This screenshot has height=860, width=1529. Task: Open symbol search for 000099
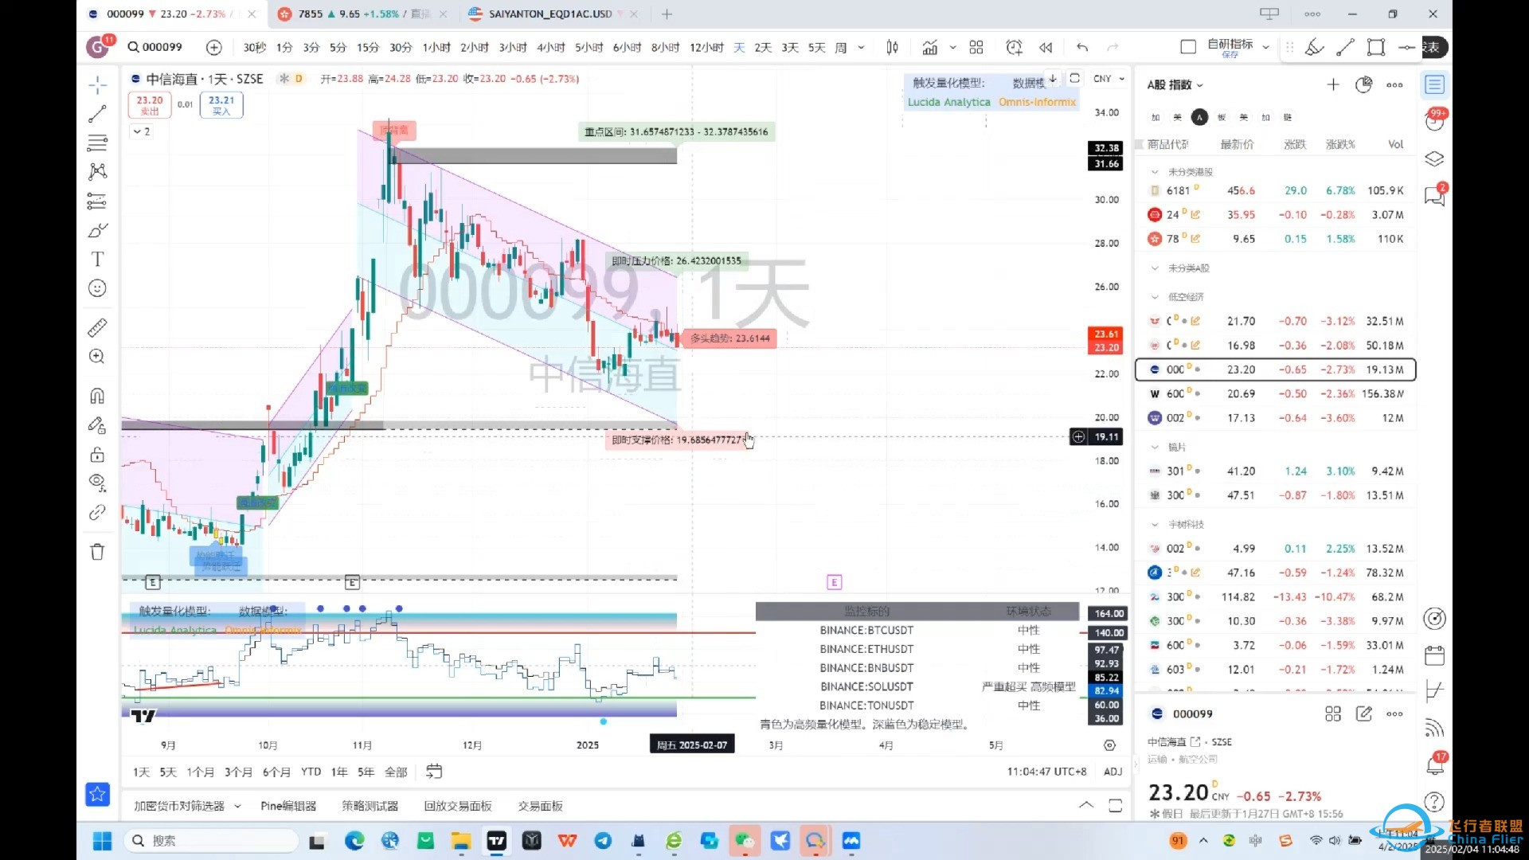tap(155, 47)
